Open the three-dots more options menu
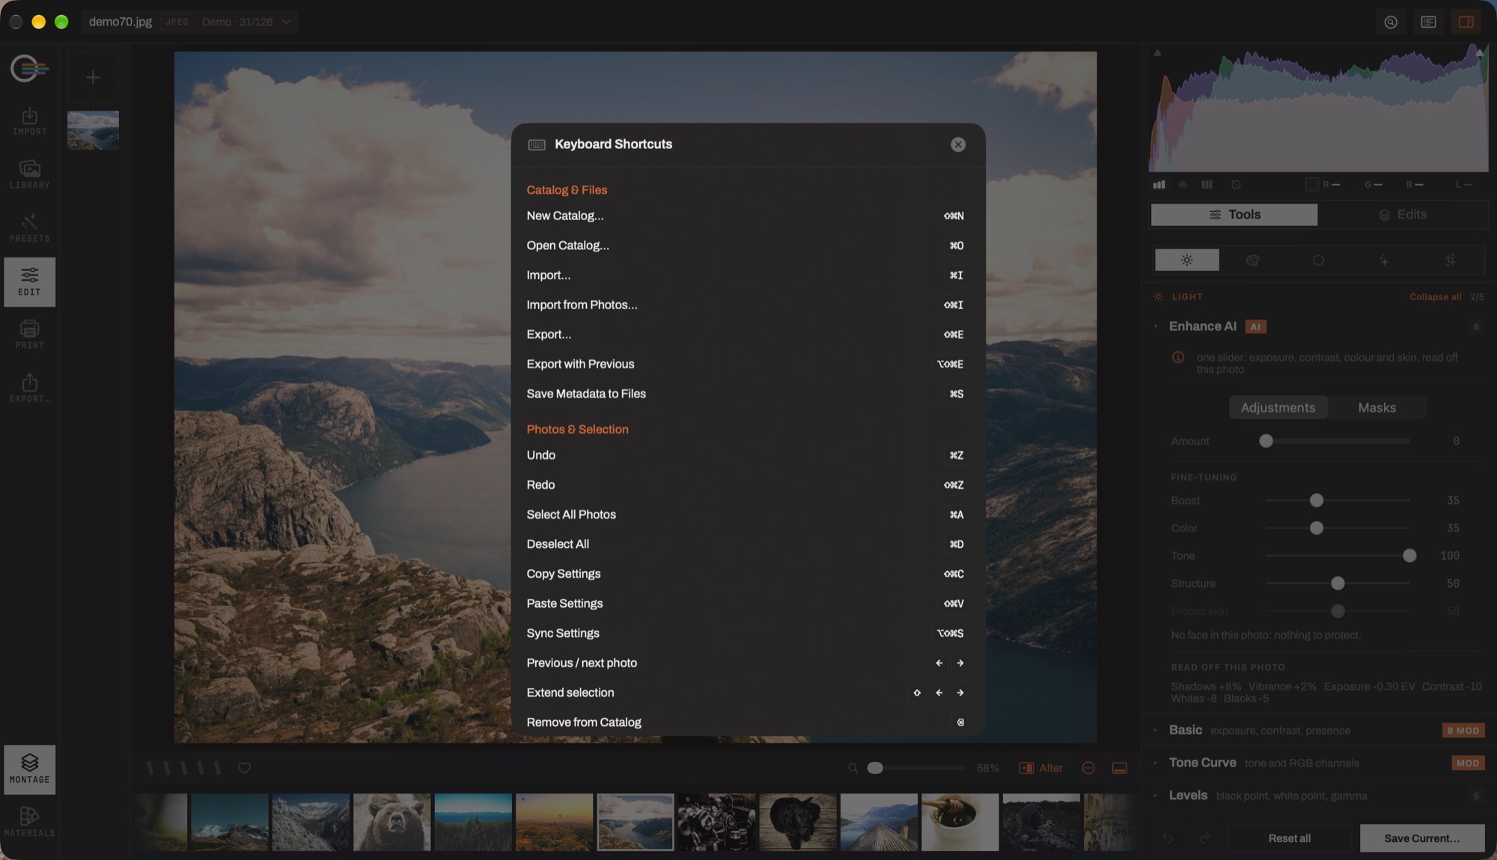1497x860 pixels. point(1088,768)
